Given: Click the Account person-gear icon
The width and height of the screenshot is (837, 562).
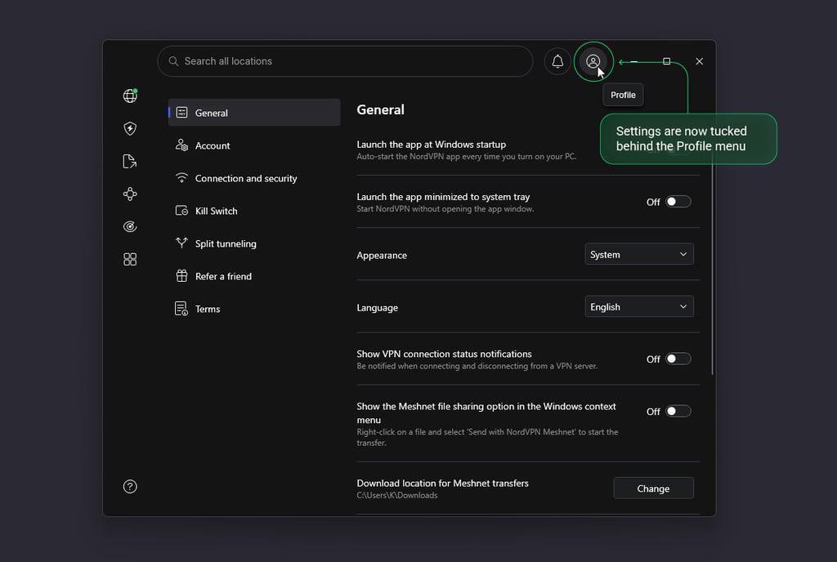Looking at the screenshot, I should (182, 145).
